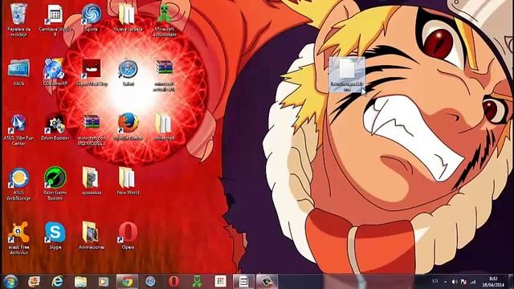Image resolution: width=514 pixels, height=289 pixels.
Task: Open the pinned taskbar item beside Start
Action: 34,282
